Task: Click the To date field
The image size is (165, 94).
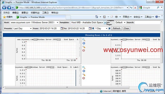Action: pyautogui.click(x=78, y=29)
